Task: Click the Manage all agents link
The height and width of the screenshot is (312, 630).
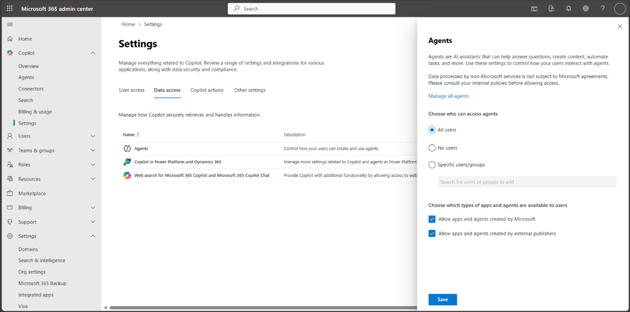Action: point(448,96)
